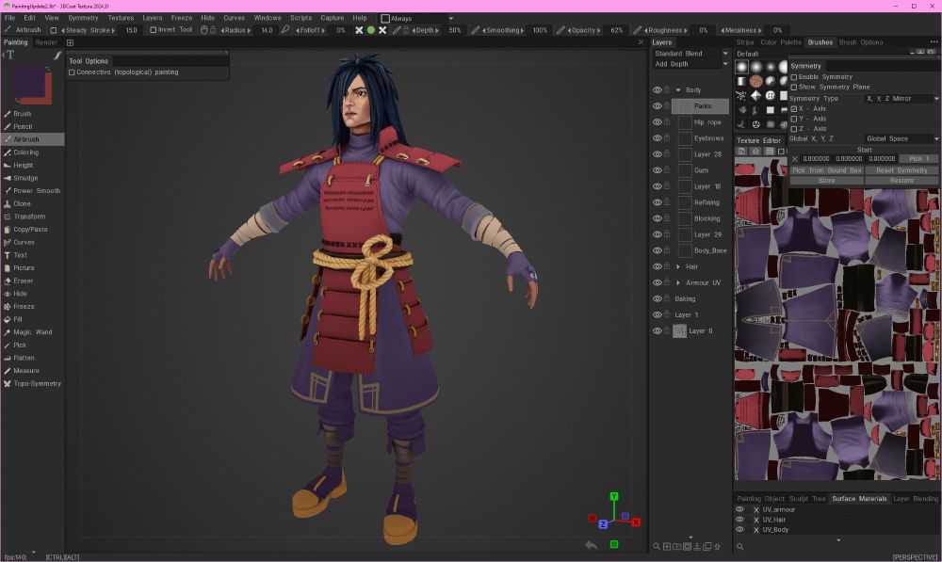Screen dimensions: 942x562
Task: Activate the Smudge tool
Action: [25, 178]
